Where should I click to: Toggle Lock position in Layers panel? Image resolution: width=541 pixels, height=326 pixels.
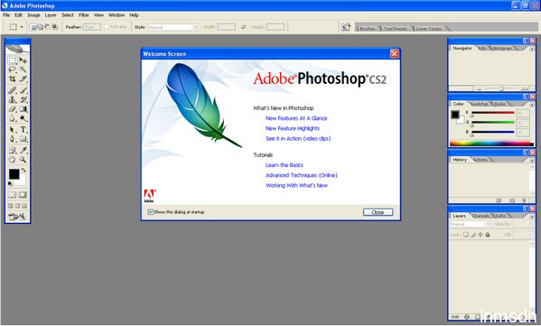[480, 235]
